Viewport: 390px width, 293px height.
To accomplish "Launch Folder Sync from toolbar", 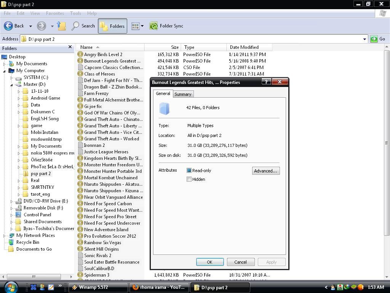I will (166, 26).
